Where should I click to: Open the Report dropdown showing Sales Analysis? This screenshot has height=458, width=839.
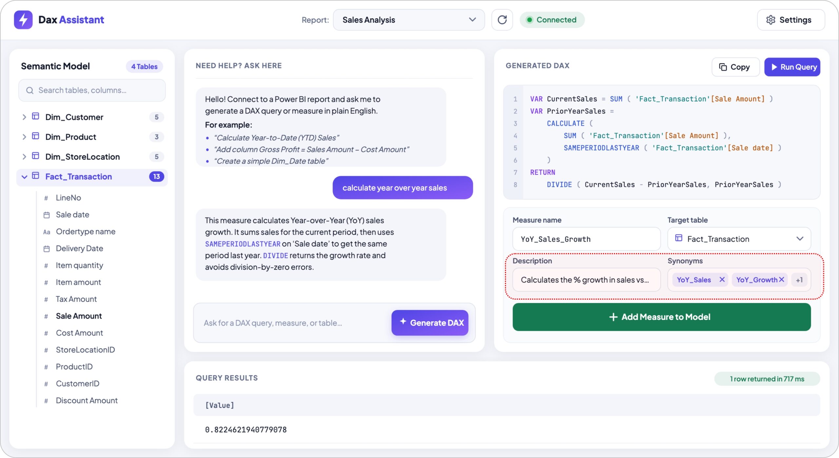pos(409,20)
